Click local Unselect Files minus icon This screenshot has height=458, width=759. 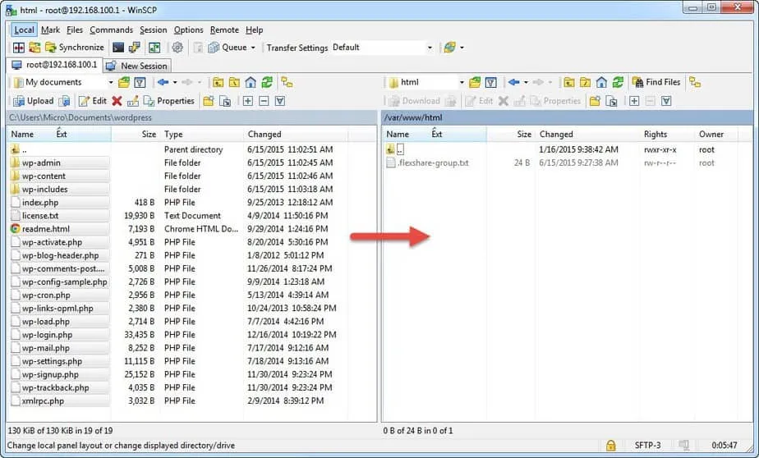point(264,101)
